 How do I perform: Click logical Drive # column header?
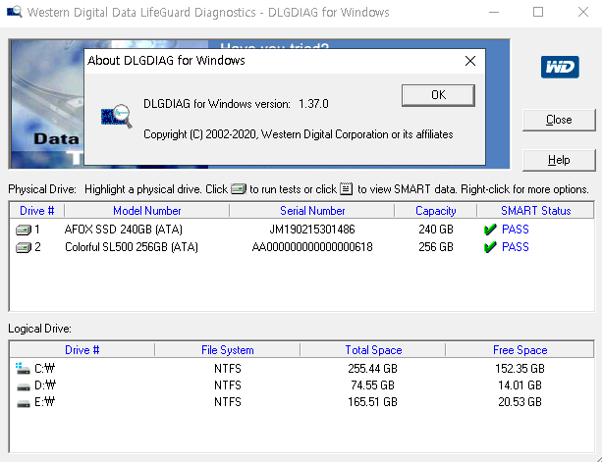[82, 349]
